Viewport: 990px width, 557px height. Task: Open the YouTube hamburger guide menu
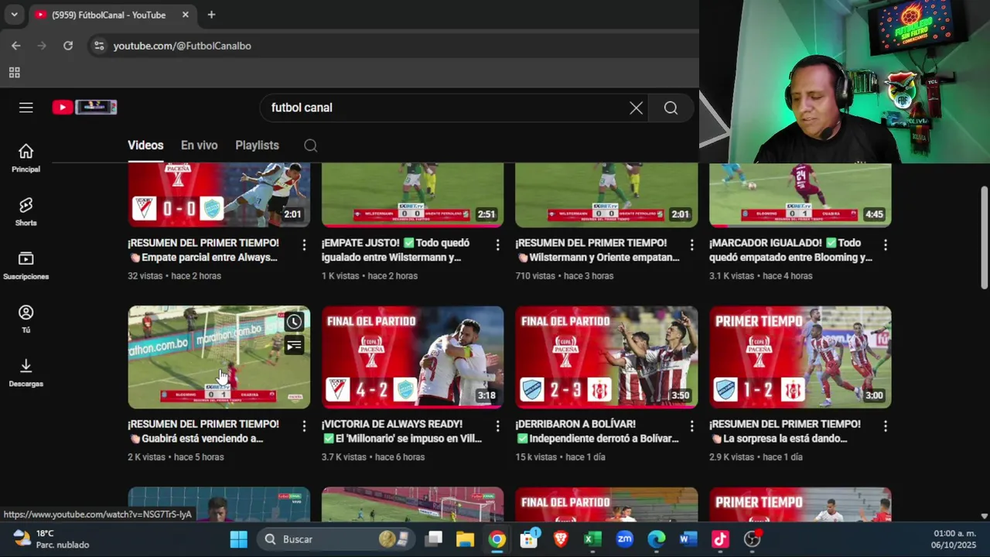tap(26, 108)
